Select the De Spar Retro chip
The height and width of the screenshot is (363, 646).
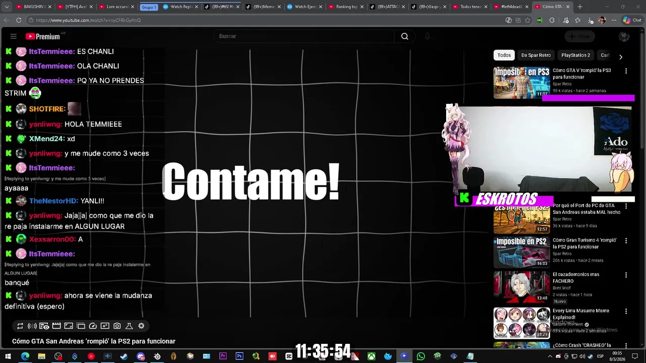(x=536, y=55)
